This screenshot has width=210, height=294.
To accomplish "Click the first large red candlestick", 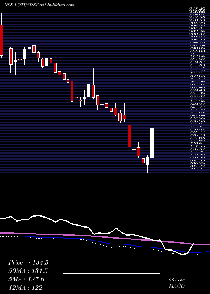I will (2, 40).
